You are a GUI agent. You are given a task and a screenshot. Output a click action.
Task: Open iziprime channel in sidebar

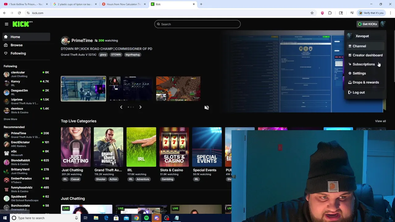tap(26, 101)
